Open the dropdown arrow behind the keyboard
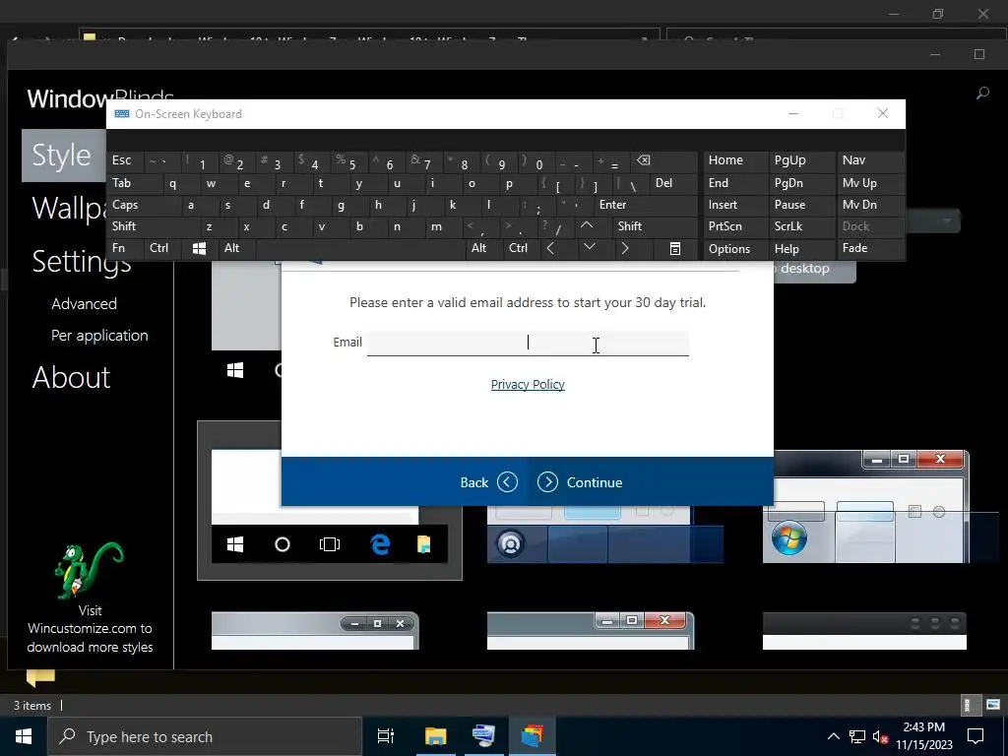The width and height of the screenshot is (1008, 756). [946, 221]
